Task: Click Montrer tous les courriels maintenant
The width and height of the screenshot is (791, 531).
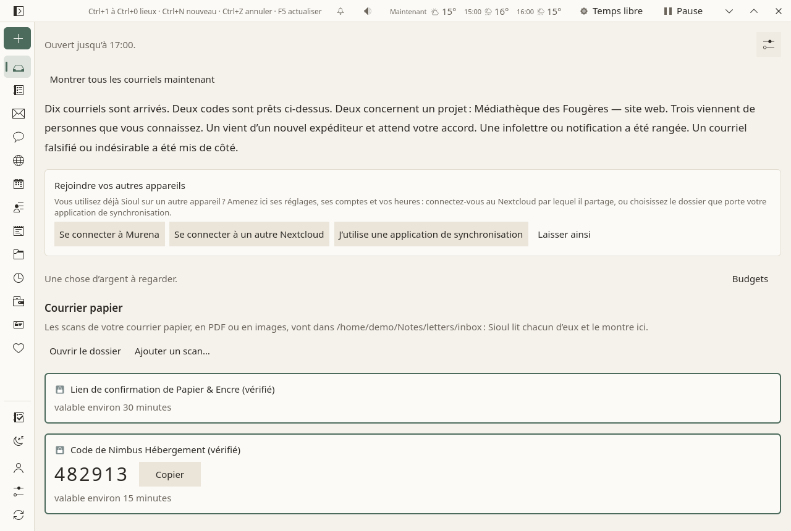Action: pos(132,79)
